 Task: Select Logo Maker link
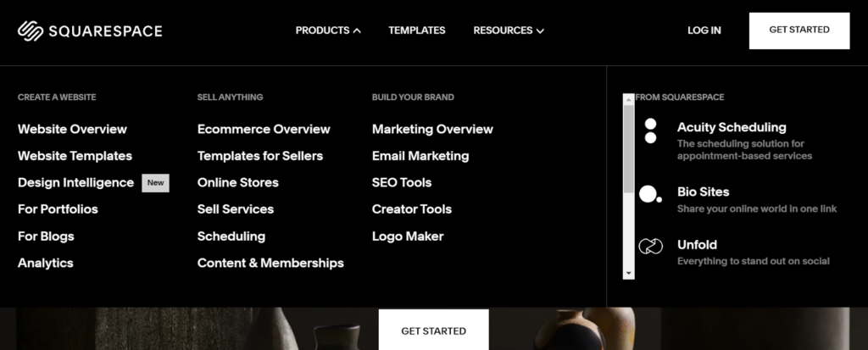(407, 236)
